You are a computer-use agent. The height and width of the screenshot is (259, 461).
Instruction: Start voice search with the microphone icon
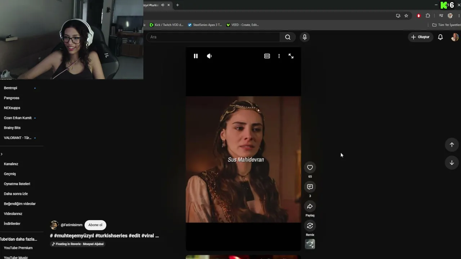coord(305,37)
